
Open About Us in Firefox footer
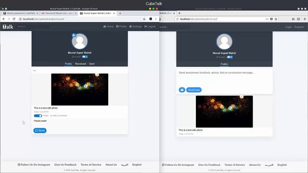tap(255, 165)
